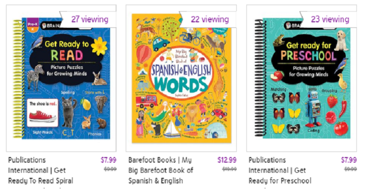This screenshot has width=365, height=191.
Task: Click the $7.99 price of Preschool book
Action: 349,160
